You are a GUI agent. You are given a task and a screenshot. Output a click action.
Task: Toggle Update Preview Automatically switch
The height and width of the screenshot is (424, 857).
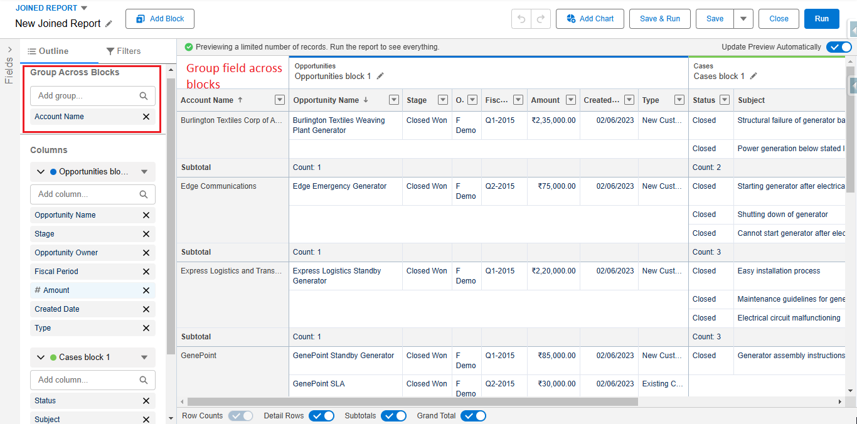838,47
